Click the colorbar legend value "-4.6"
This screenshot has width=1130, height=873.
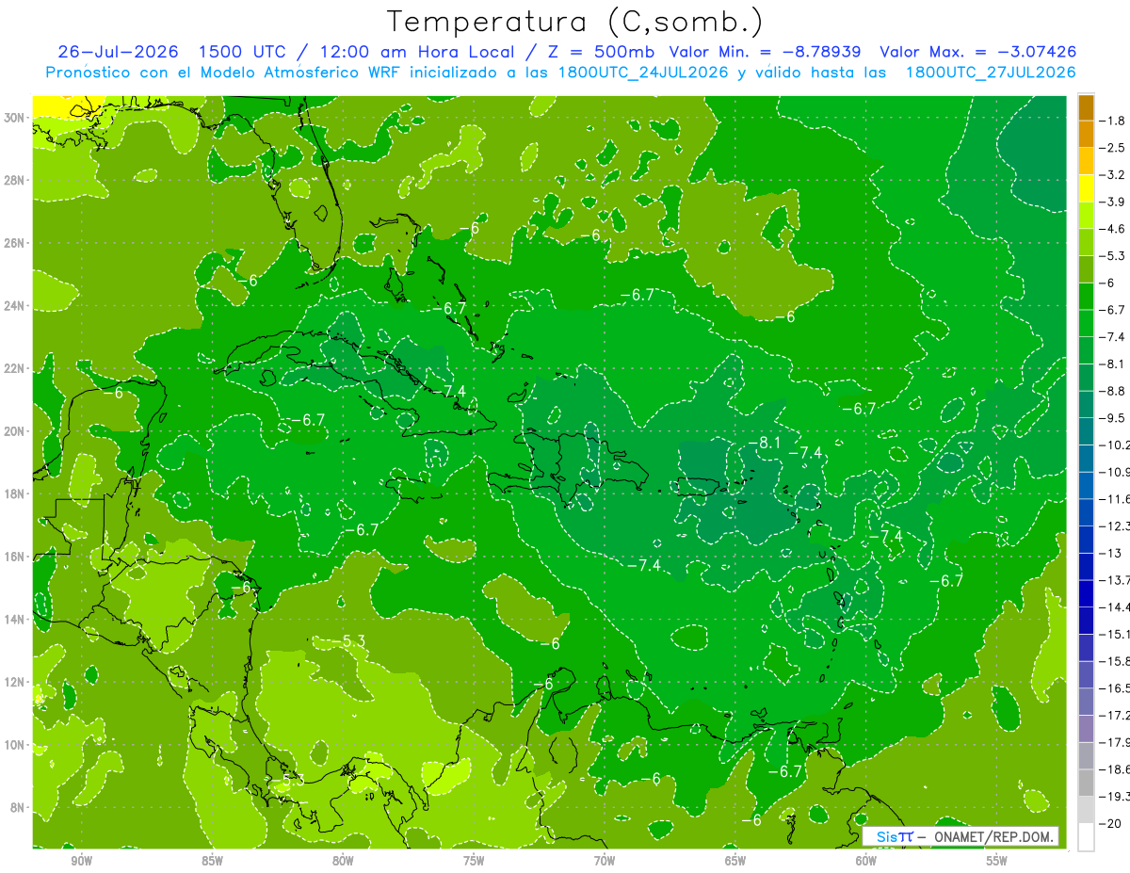[x=1113, y=229]
